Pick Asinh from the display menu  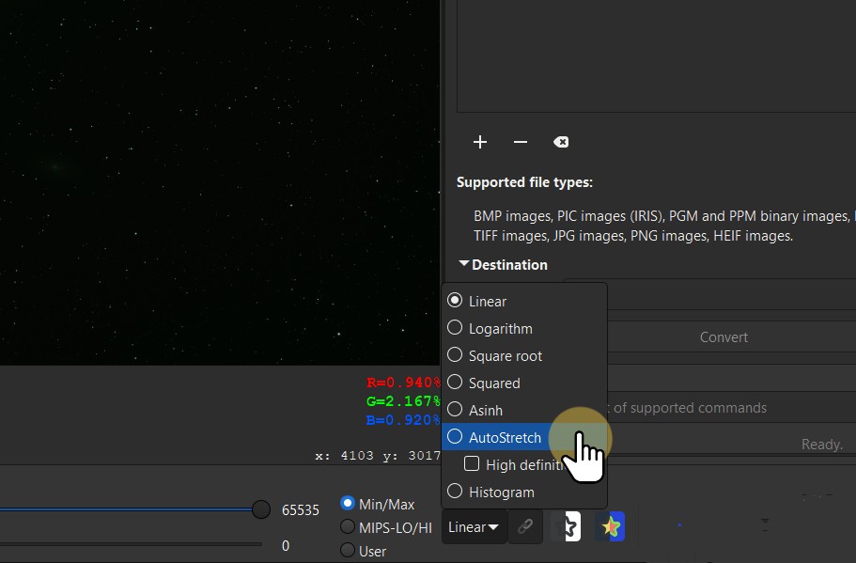(485, 410)
